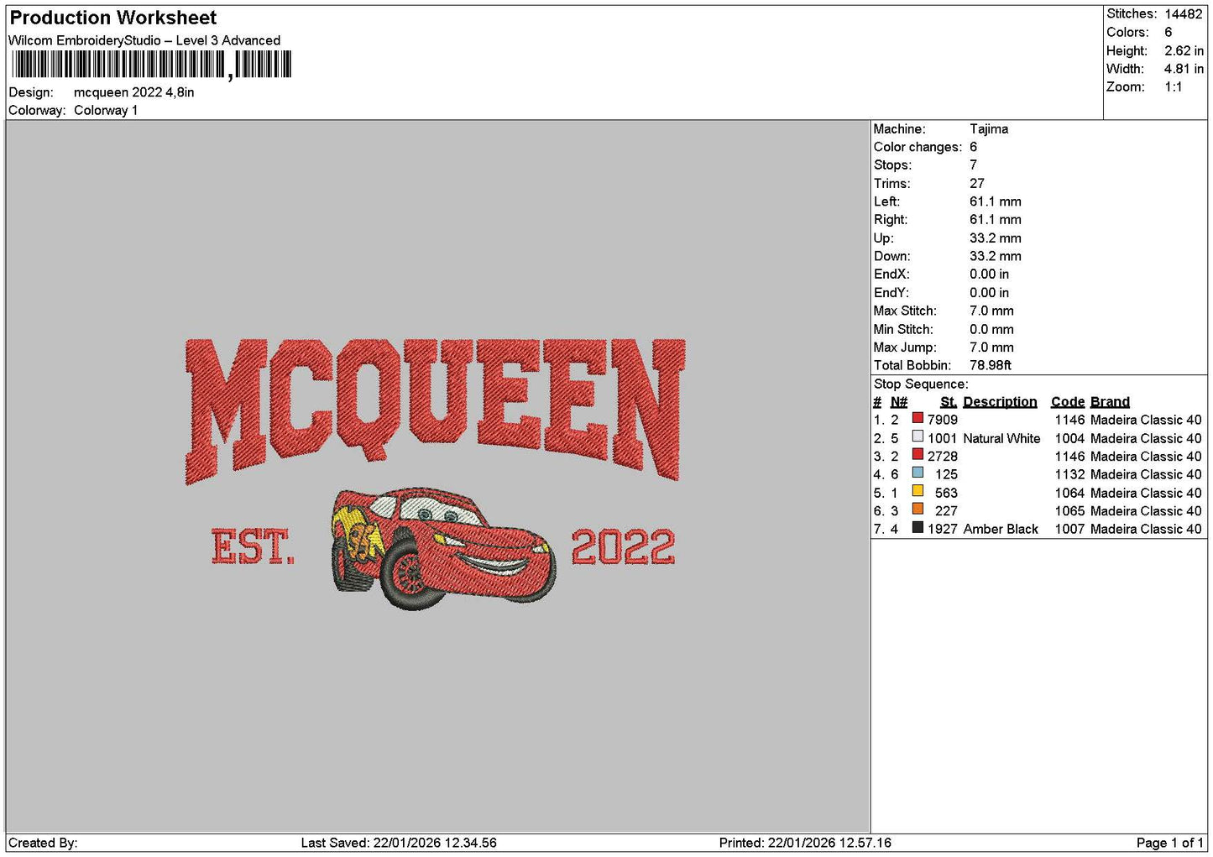1213x857 pixels.
Task: Click the red swatch for thread 2728
Action: tap(918, 454)
